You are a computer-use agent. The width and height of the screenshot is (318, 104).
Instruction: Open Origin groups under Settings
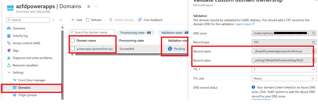coord(28,95)
